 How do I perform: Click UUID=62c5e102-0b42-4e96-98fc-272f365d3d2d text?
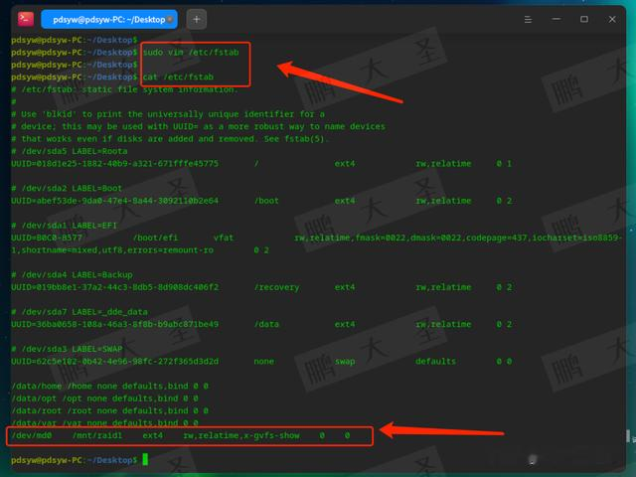click(x=115, y=362)
